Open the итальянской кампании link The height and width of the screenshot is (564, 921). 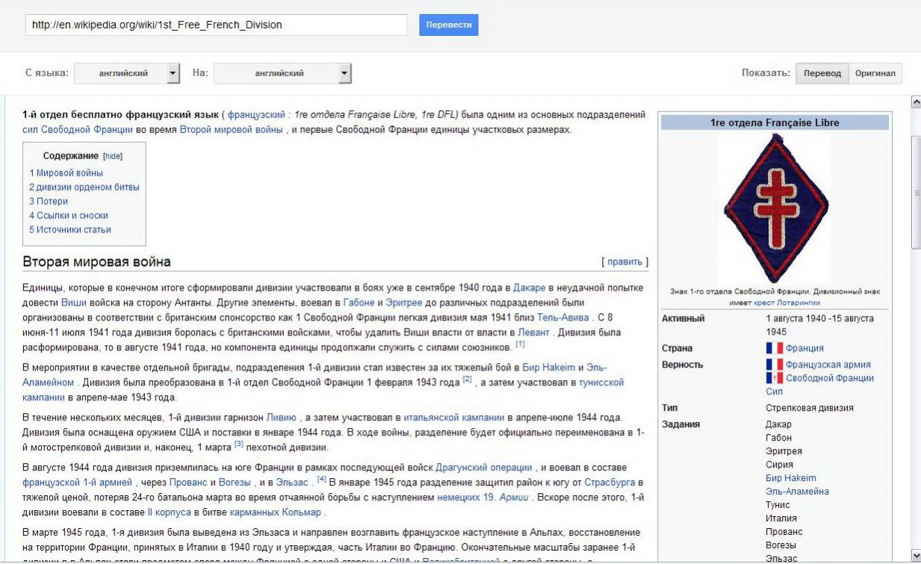(x=454, y=418)
